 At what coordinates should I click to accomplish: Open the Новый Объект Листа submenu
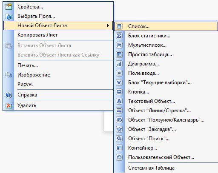[58, 26]
